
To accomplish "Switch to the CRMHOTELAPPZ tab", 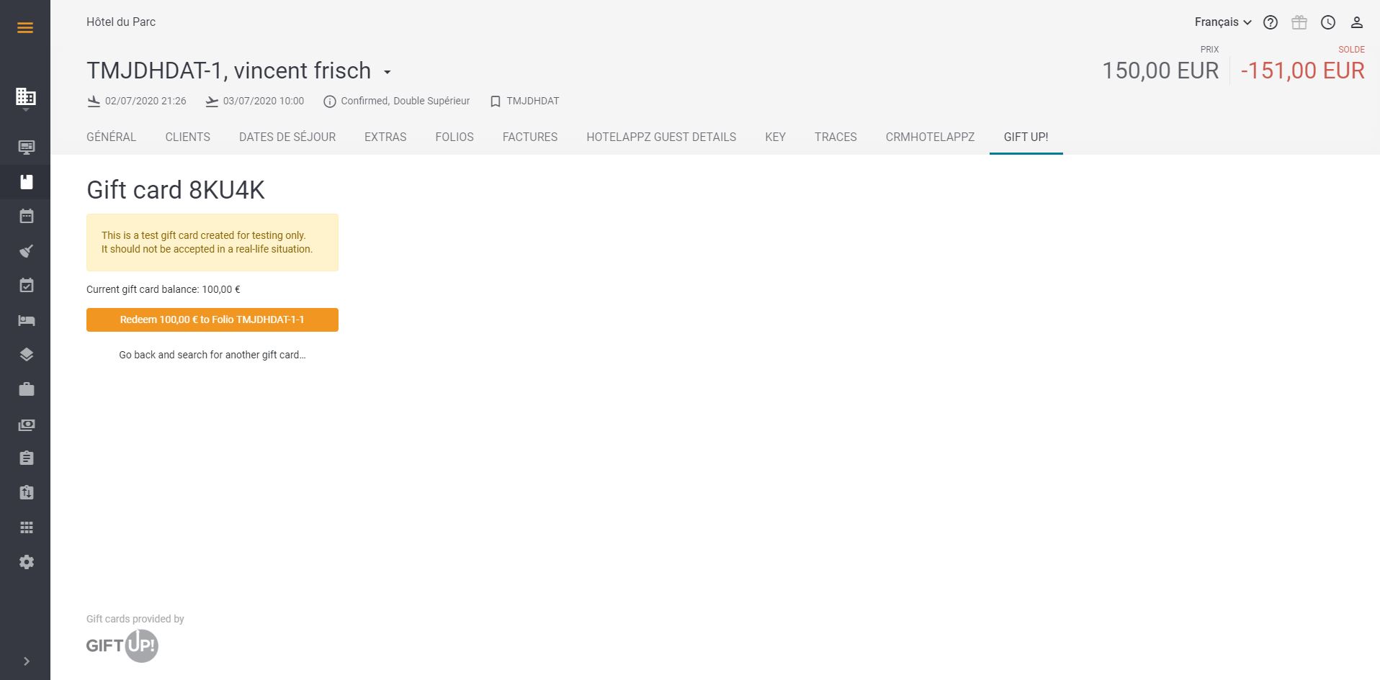I will tap(930, 137).
